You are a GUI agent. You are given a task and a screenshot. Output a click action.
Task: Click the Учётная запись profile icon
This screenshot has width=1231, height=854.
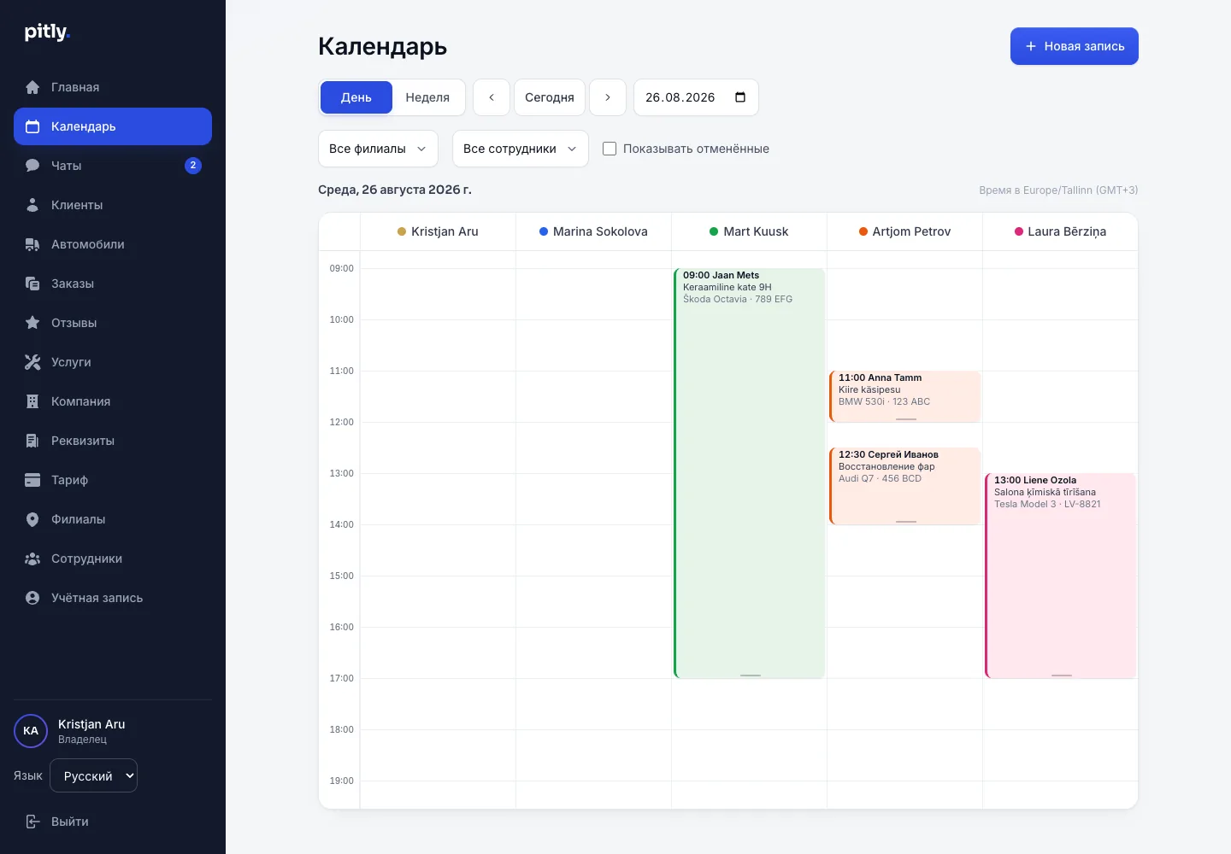click(32, 598)
